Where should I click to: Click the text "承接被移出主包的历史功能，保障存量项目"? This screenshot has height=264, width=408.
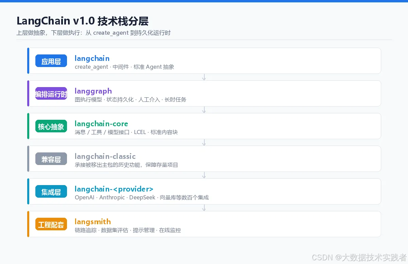126,165
